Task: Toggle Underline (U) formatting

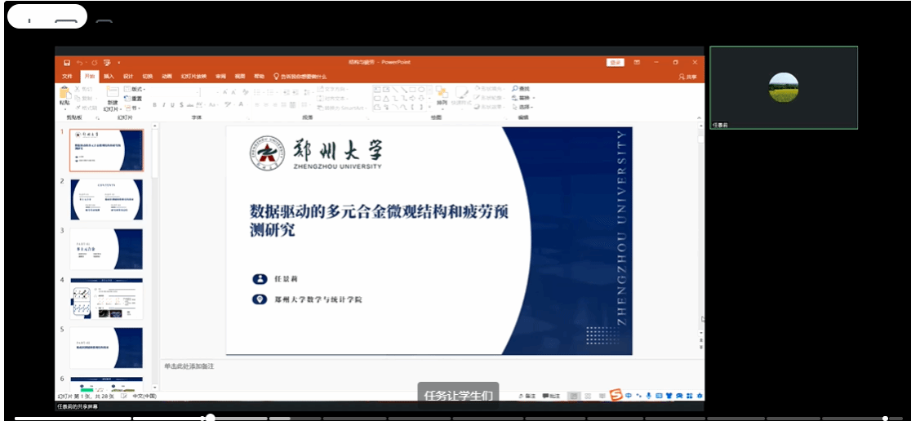Action: pos(172,105)
